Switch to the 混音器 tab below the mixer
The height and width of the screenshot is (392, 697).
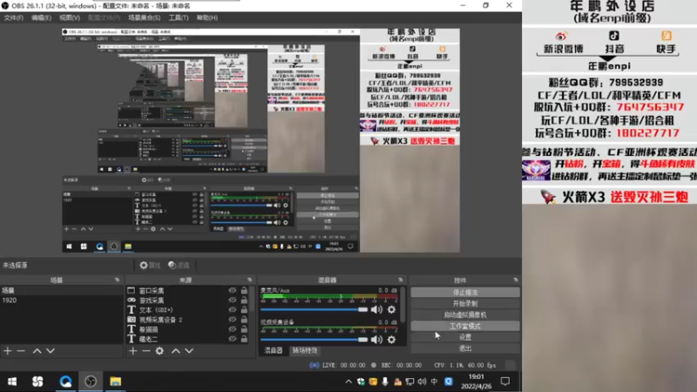pyautogui.click(x=273, y=351)
